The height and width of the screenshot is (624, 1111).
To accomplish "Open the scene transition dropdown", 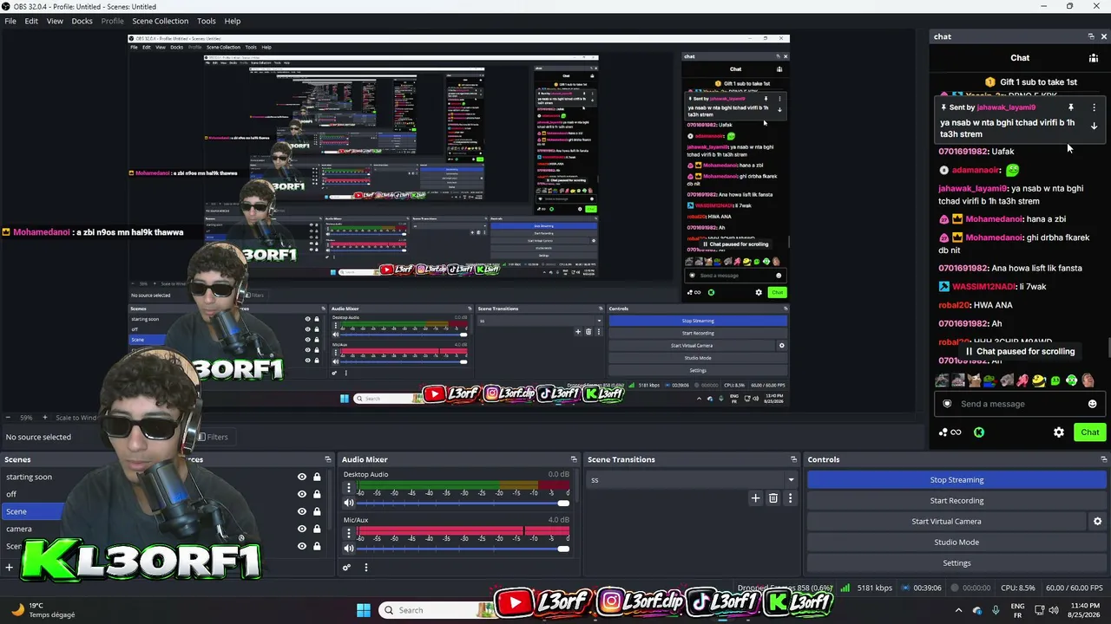I will [x=692, y=480].
